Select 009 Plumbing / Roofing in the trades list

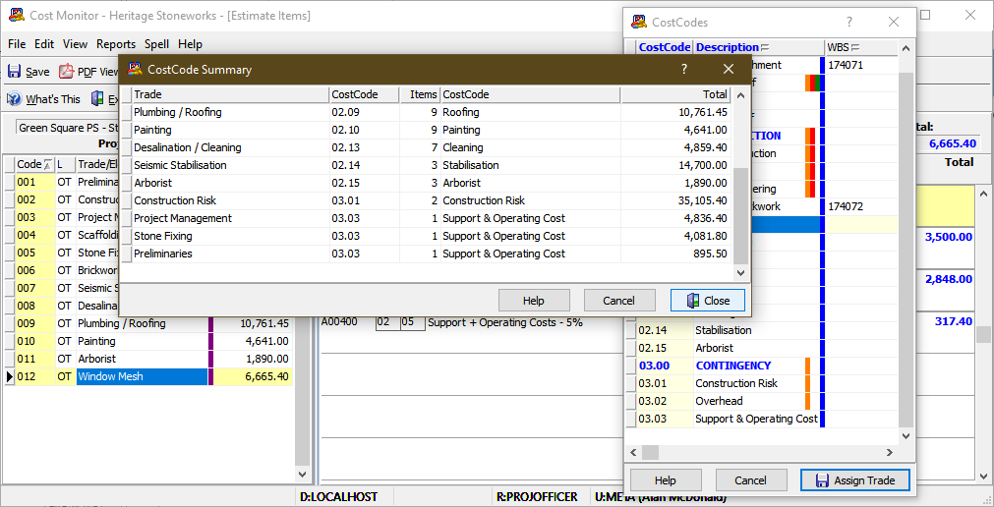coord(149,323)
